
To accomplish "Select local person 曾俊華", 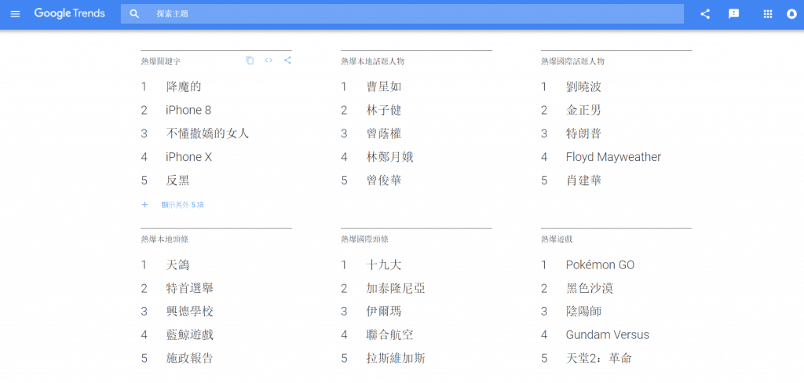I will (383, 181).
